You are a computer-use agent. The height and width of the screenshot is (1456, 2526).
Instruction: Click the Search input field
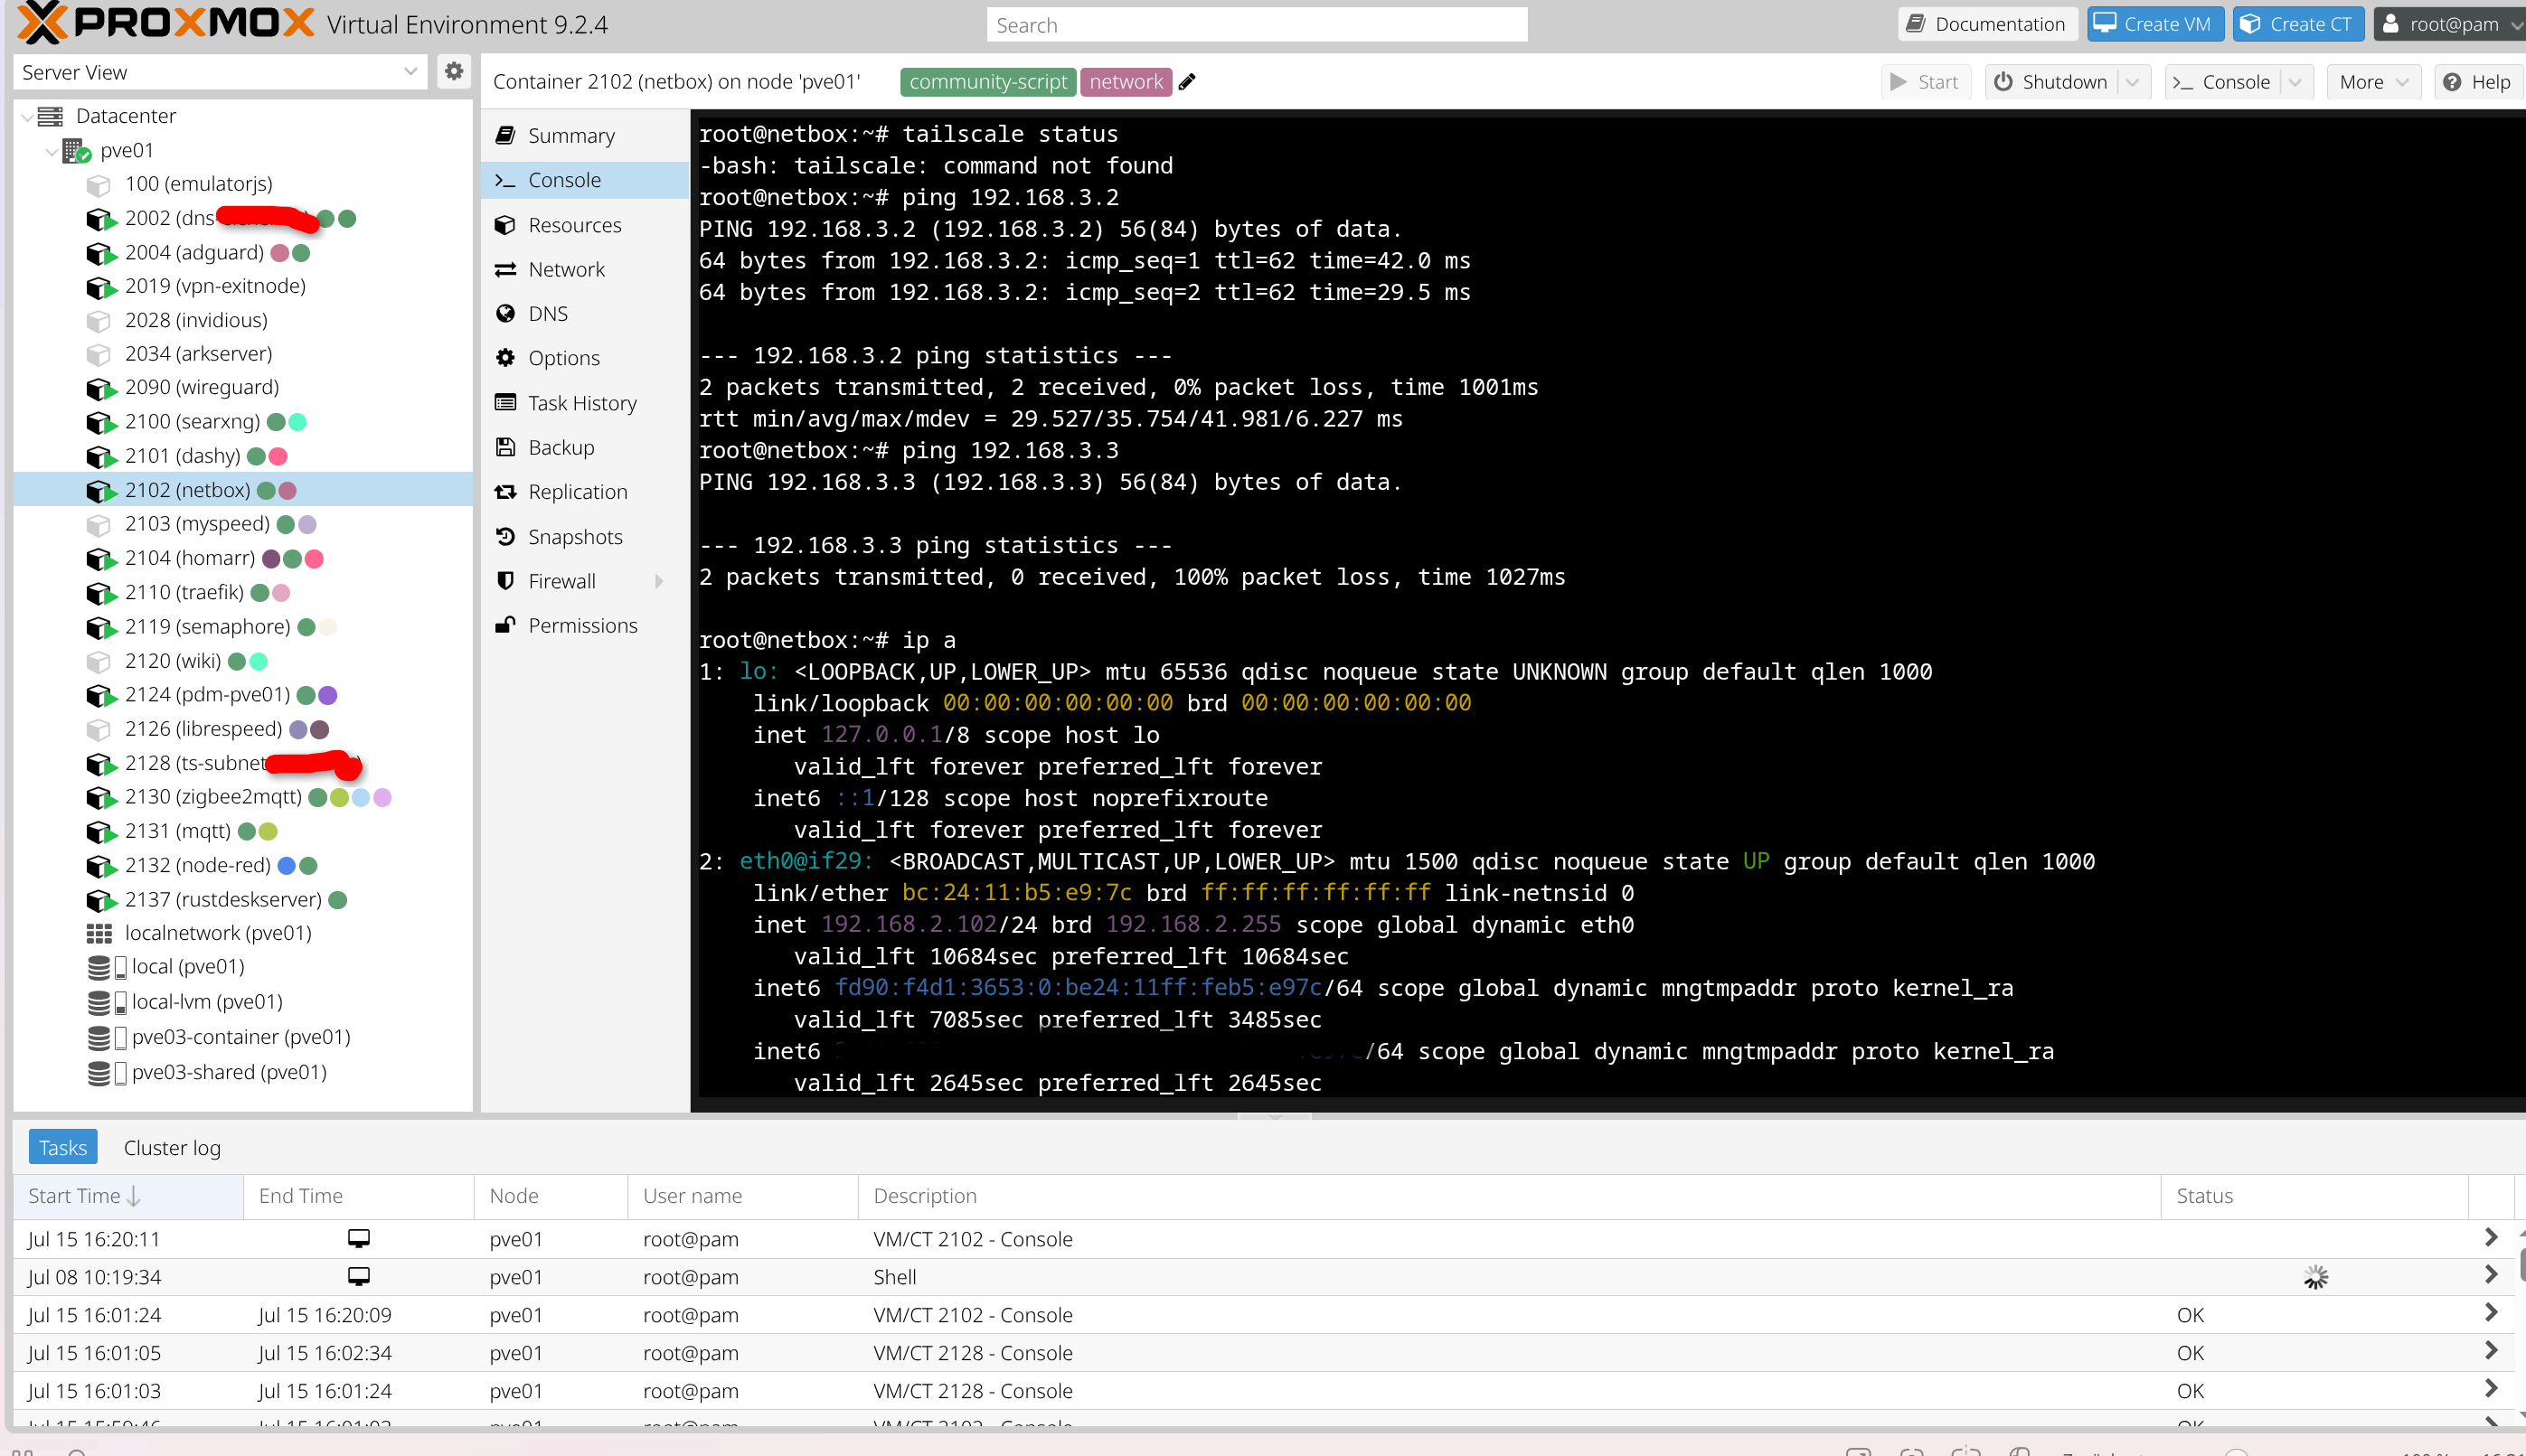(1257, 25)
